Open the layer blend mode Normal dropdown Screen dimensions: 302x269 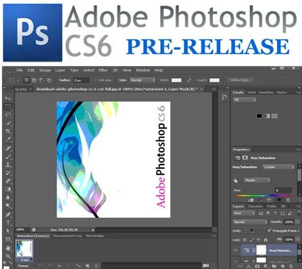pyautogui.click(x=250, y=222)
